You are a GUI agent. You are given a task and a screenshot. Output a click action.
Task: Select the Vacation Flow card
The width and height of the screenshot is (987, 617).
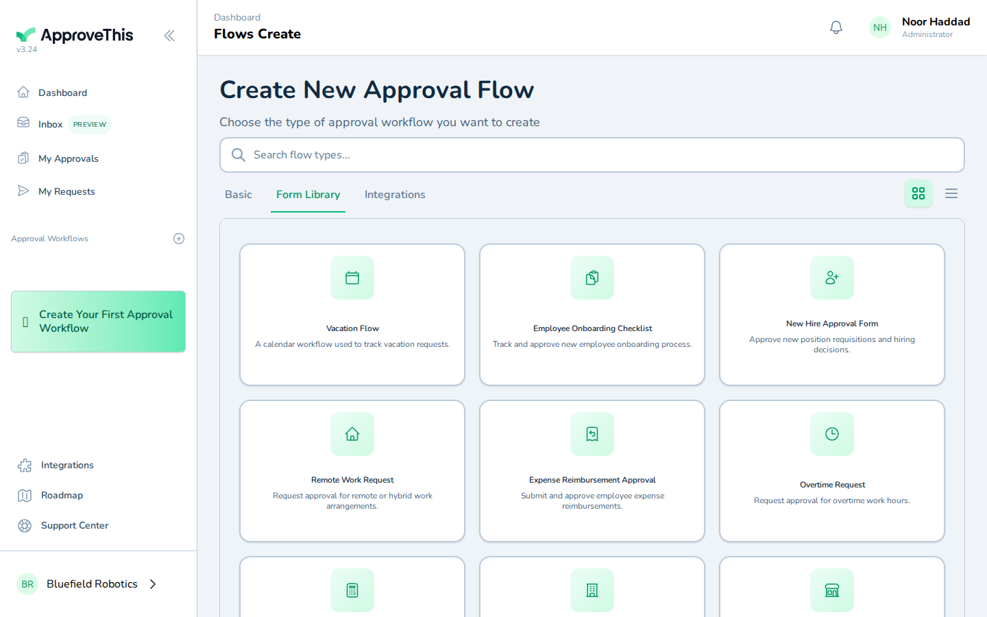352,315
